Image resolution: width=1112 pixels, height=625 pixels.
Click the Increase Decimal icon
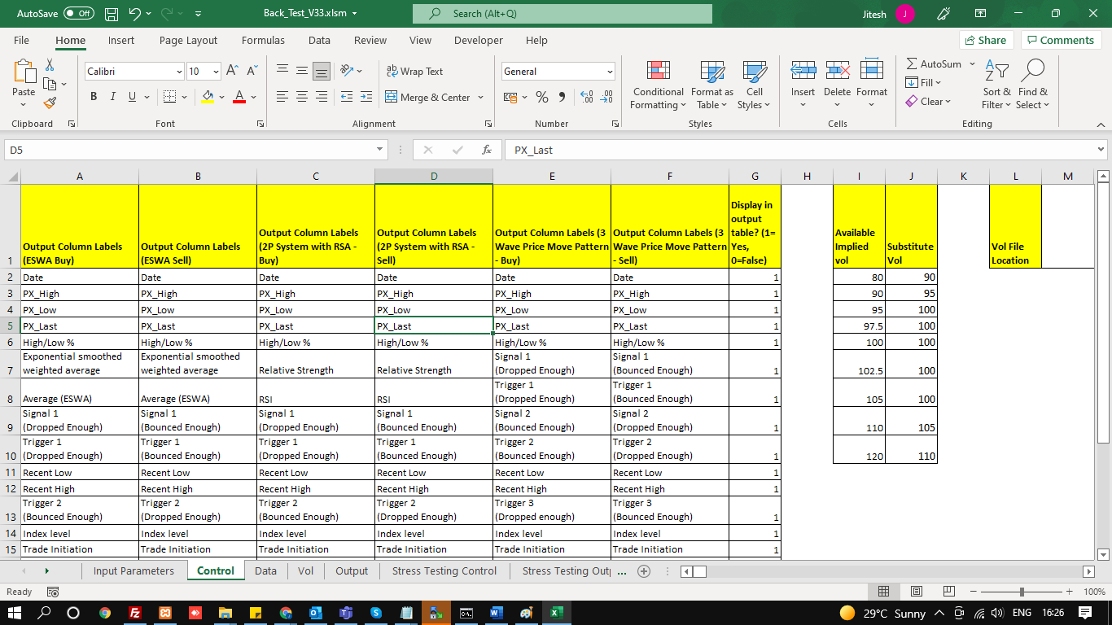click(586, 97)
